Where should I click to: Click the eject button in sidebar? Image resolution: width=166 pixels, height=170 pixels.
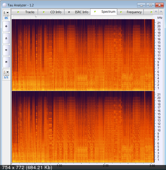pos(6,38)
